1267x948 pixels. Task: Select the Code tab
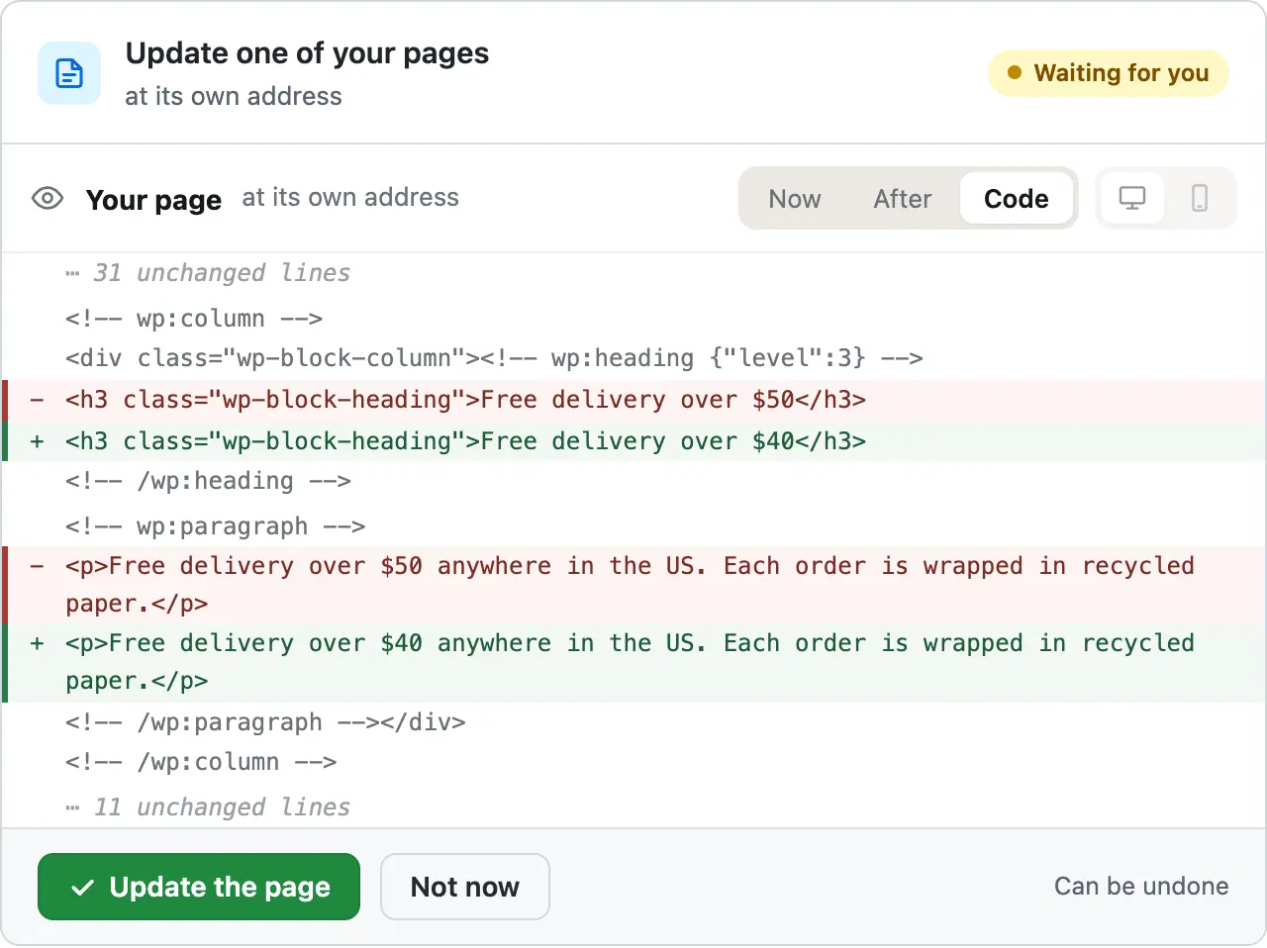(x=1017, y=199)
